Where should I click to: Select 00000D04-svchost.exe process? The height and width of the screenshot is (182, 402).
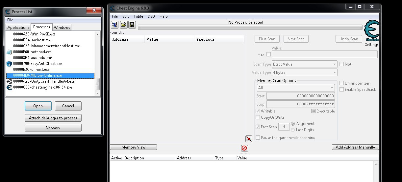click(x=50, y=40)
